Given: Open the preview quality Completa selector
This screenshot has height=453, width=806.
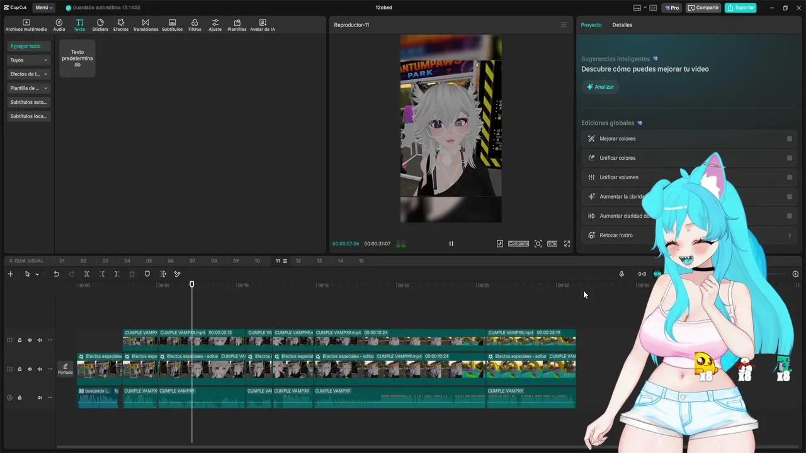Looking at the screenshot, I should [x=518, y=243].
